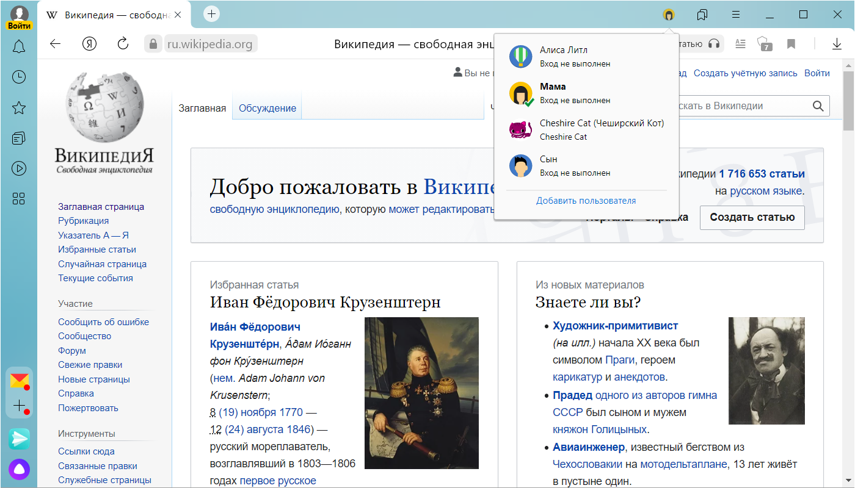Click the add-app plus icon in the sidebar
The height and width of the screenshot is (488, 855).
20,406
